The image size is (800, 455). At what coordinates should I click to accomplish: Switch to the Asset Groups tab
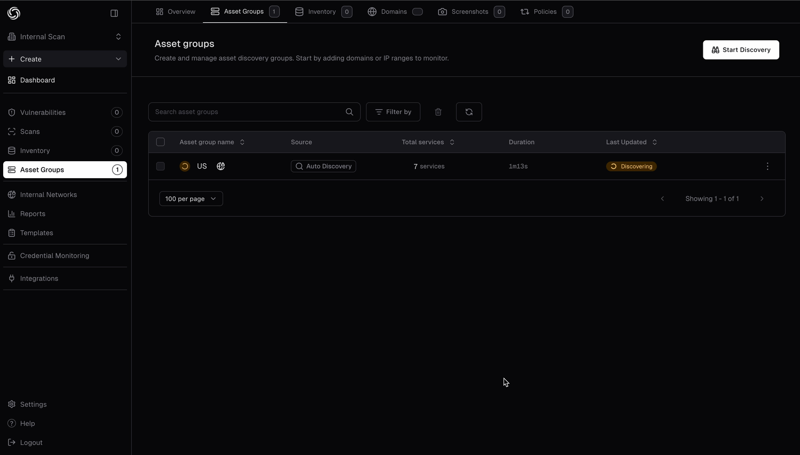click(245, 12)
